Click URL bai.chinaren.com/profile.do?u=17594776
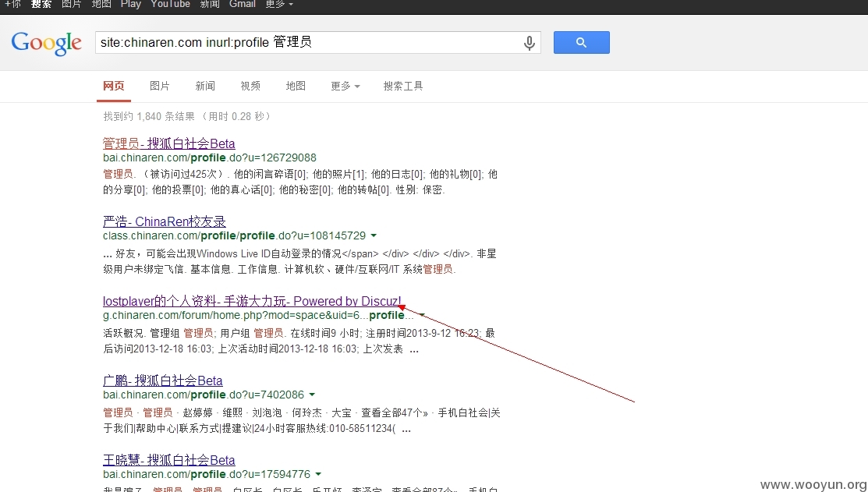868x492 pixels. (x=207, y=474)
